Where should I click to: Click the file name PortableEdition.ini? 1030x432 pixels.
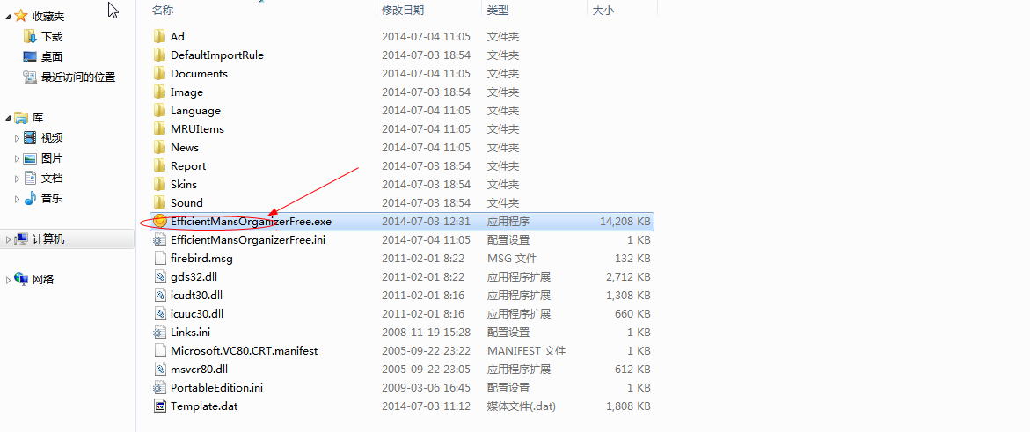pyautogui.click(x=216, y=387)
